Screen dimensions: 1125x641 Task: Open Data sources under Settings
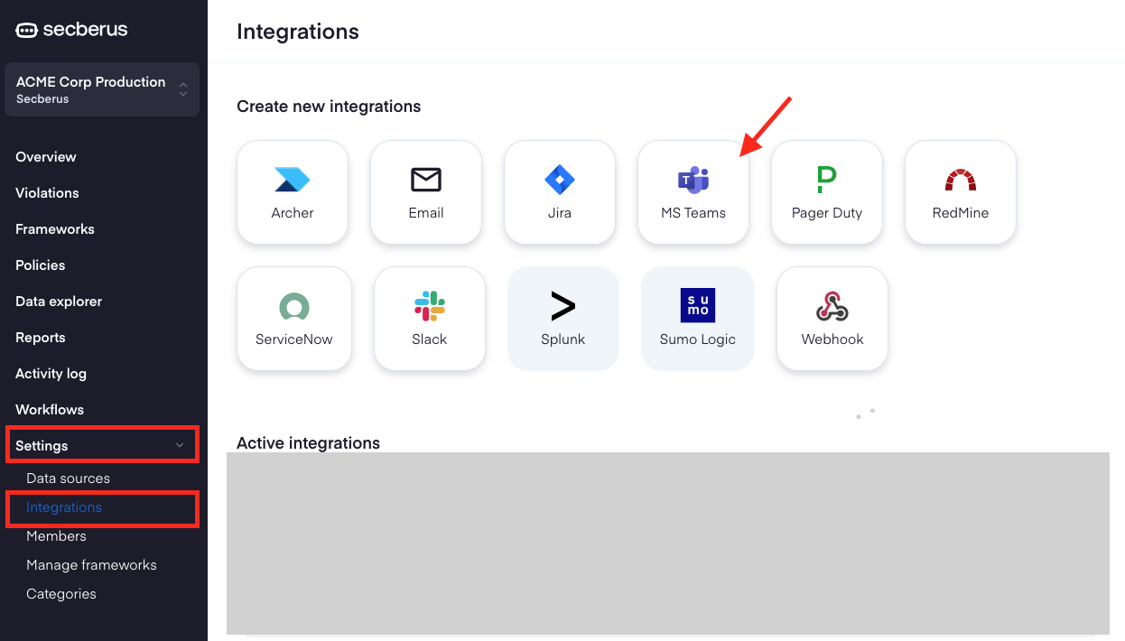pyautogui.click(x=69, y=478)
